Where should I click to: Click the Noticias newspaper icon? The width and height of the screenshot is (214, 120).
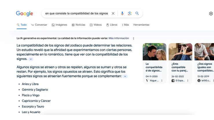pos(73,25)
